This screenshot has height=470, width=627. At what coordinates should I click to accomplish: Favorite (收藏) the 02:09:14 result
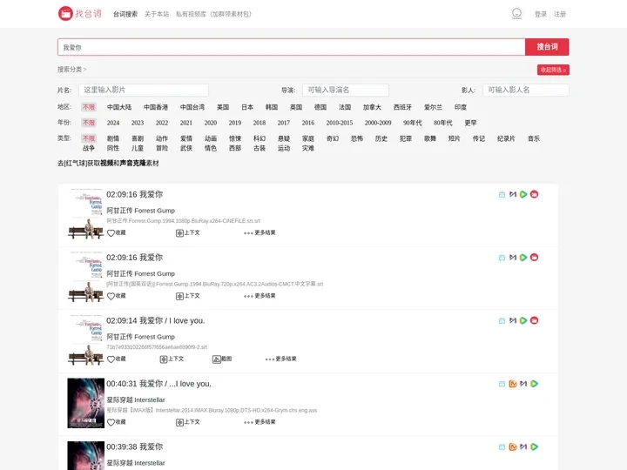point(117,359)
